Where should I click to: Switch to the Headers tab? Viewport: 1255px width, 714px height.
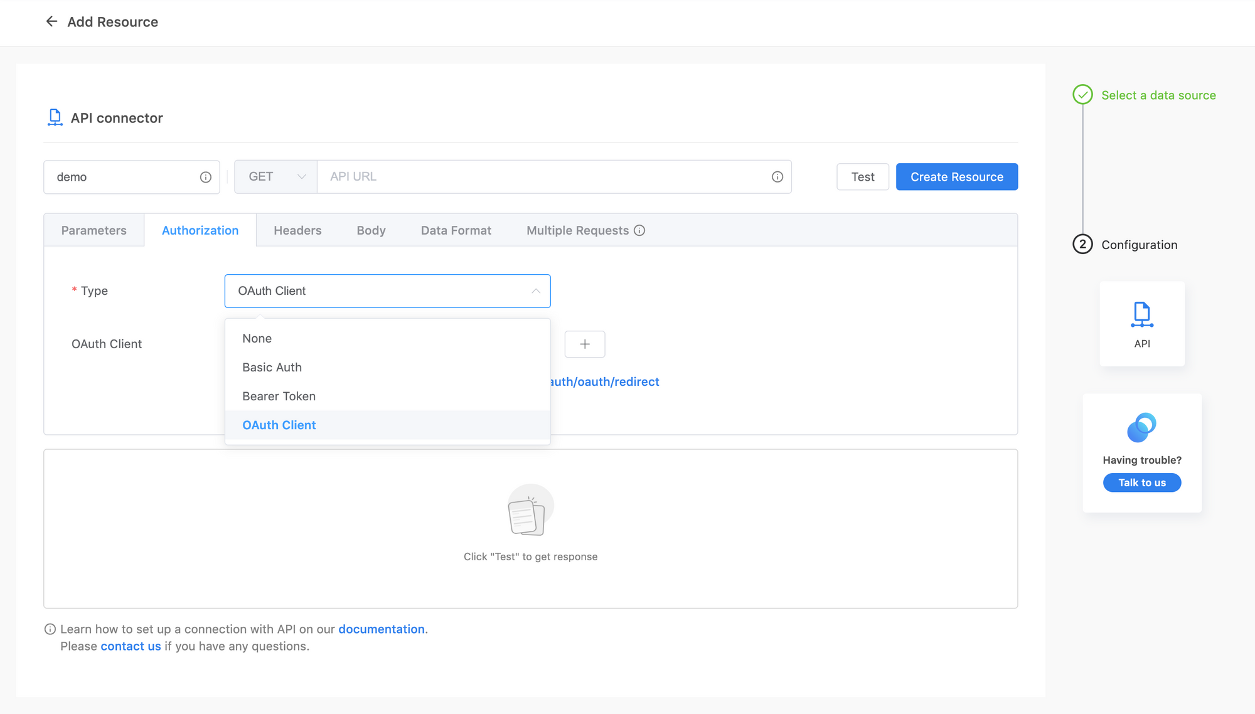tap(297, 230)
